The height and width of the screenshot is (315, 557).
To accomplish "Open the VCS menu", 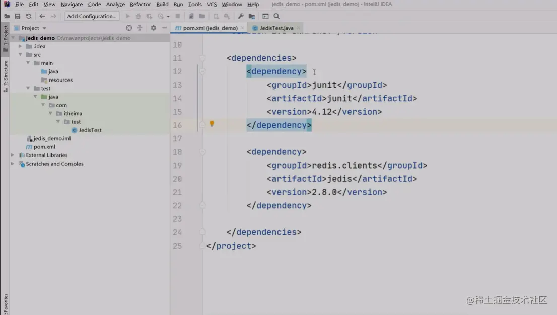I will click(212, 4).
